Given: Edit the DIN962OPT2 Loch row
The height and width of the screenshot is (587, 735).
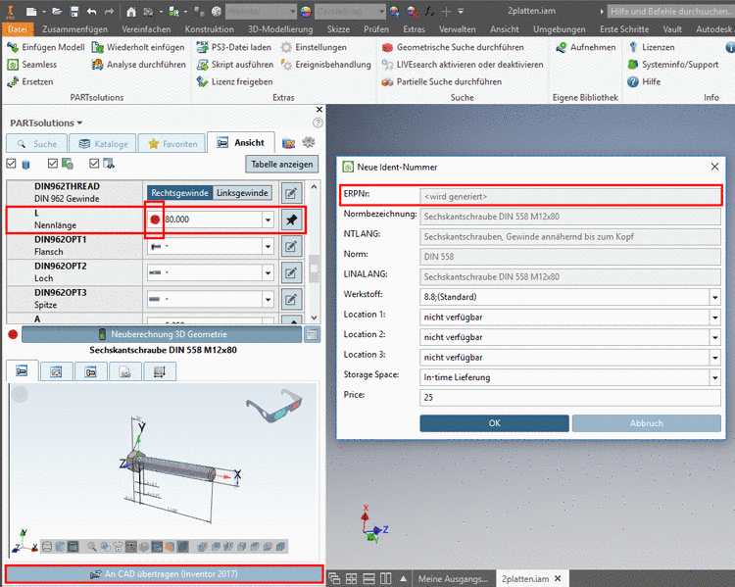Looking at the screenshot, I should click(291, 272).
